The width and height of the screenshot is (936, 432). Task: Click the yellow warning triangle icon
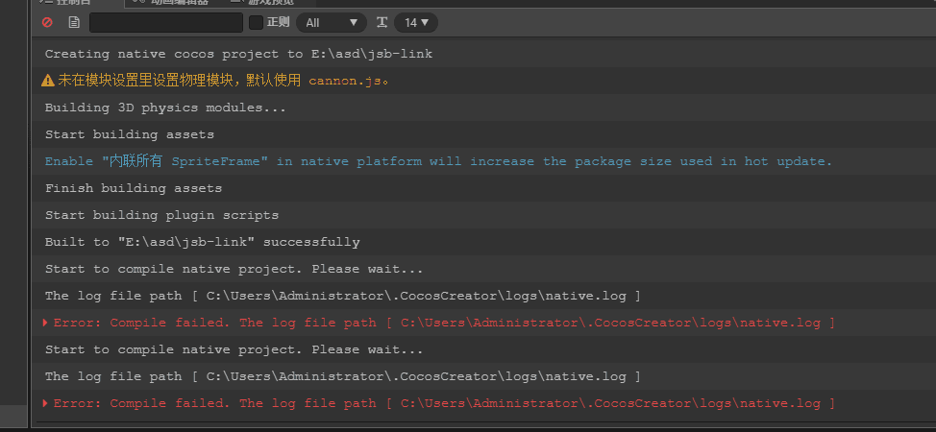pyautogui.click(x=48, y=81)
